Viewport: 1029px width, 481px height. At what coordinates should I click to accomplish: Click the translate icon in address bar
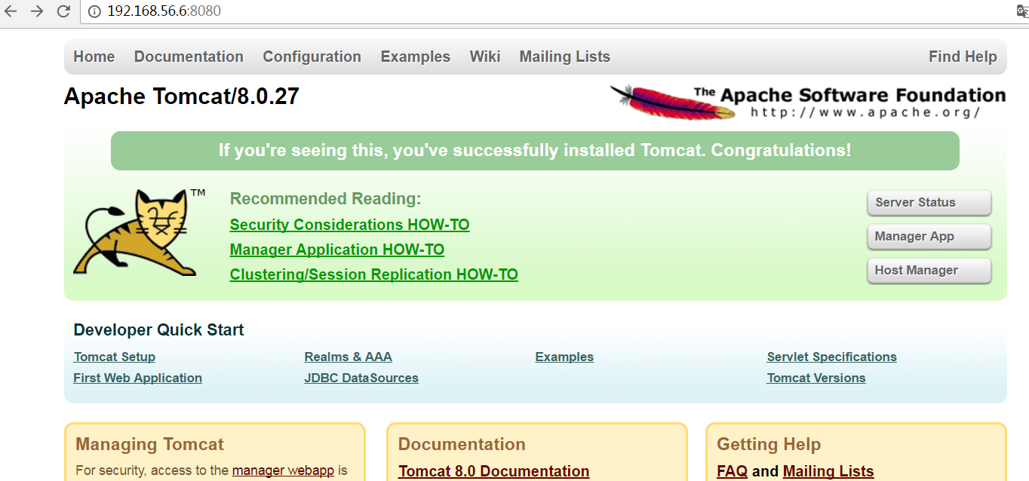pos(1022,11)
